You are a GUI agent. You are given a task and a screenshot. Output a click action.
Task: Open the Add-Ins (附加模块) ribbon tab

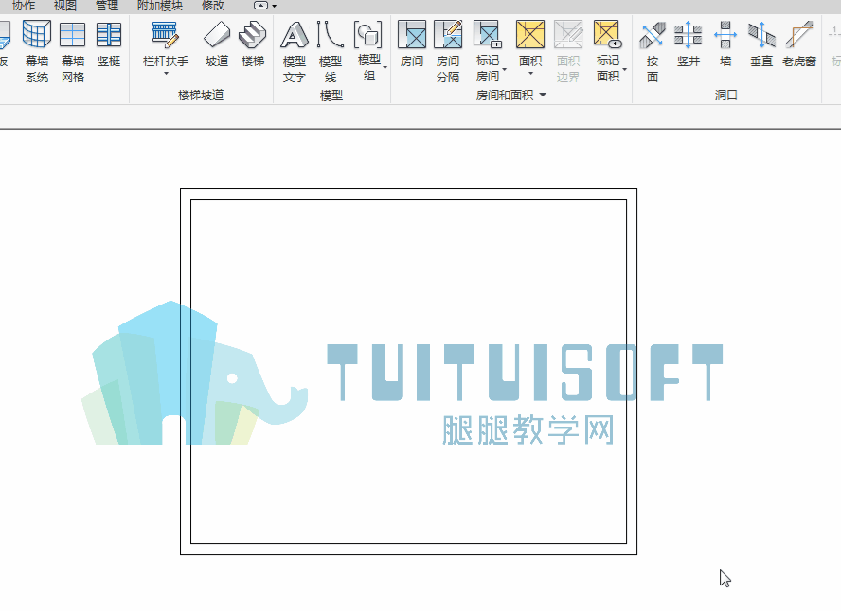click(x=160, y=6)
